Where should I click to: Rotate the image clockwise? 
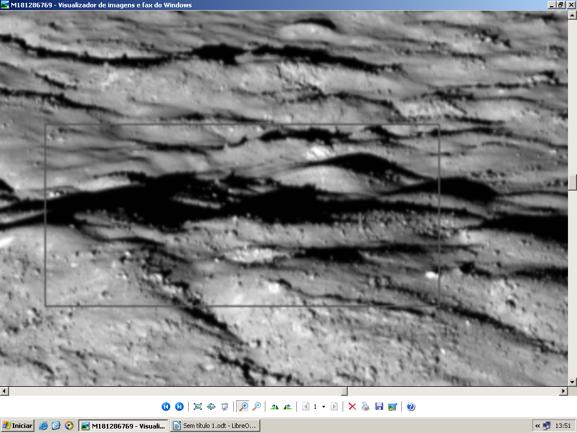click(274, 407)
